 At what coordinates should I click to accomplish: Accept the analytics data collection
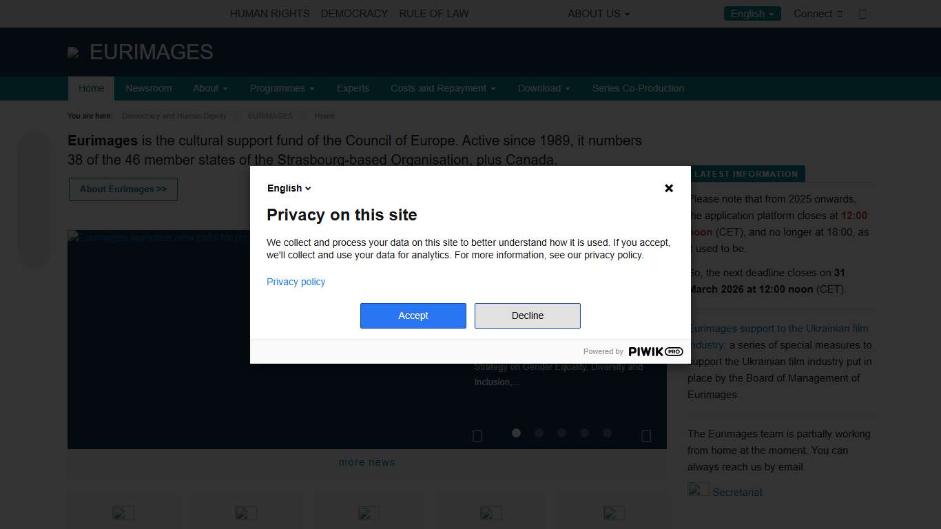click(x=413, y=315)
